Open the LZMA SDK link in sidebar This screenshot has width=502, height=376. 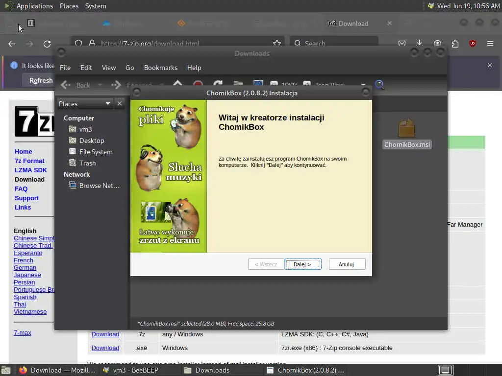[31, 170]
